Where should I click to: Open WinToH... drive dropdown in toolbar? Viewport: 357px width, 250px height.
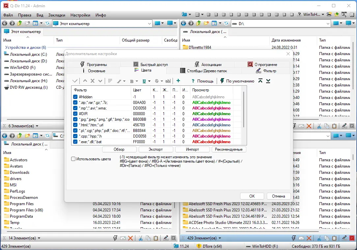coord(323,15)
